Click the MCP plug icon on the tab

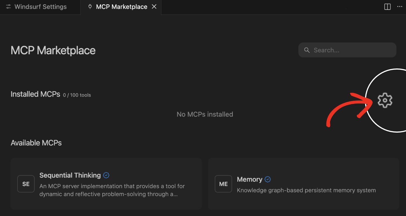point(90,6)
